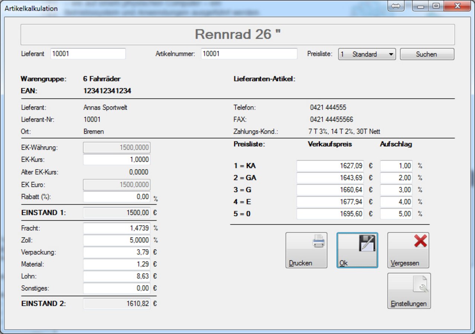The image size is (475, 334).
Task: Click the FAX number 0421 44455566
Action: (331, 119)
